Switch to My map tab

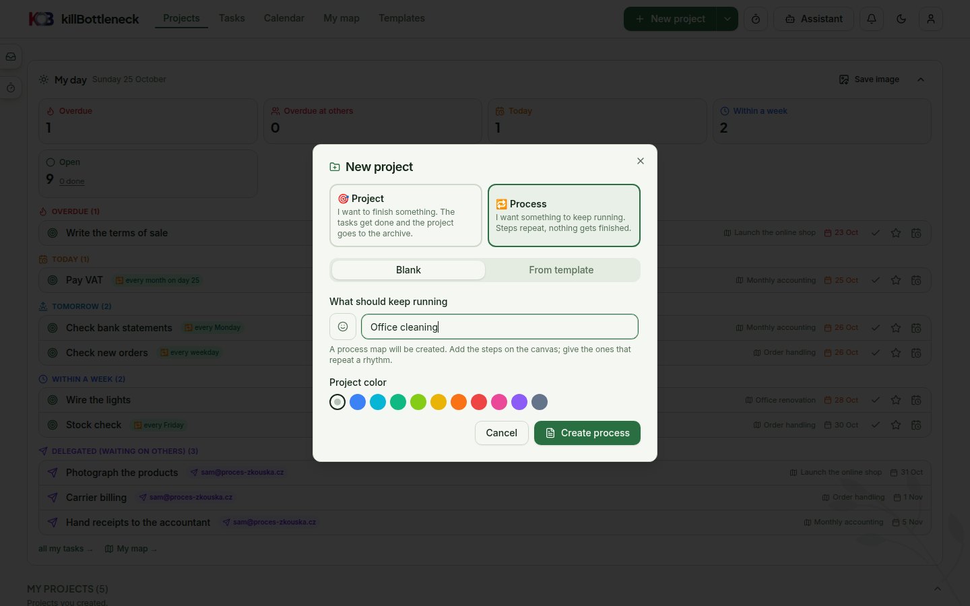342,18
